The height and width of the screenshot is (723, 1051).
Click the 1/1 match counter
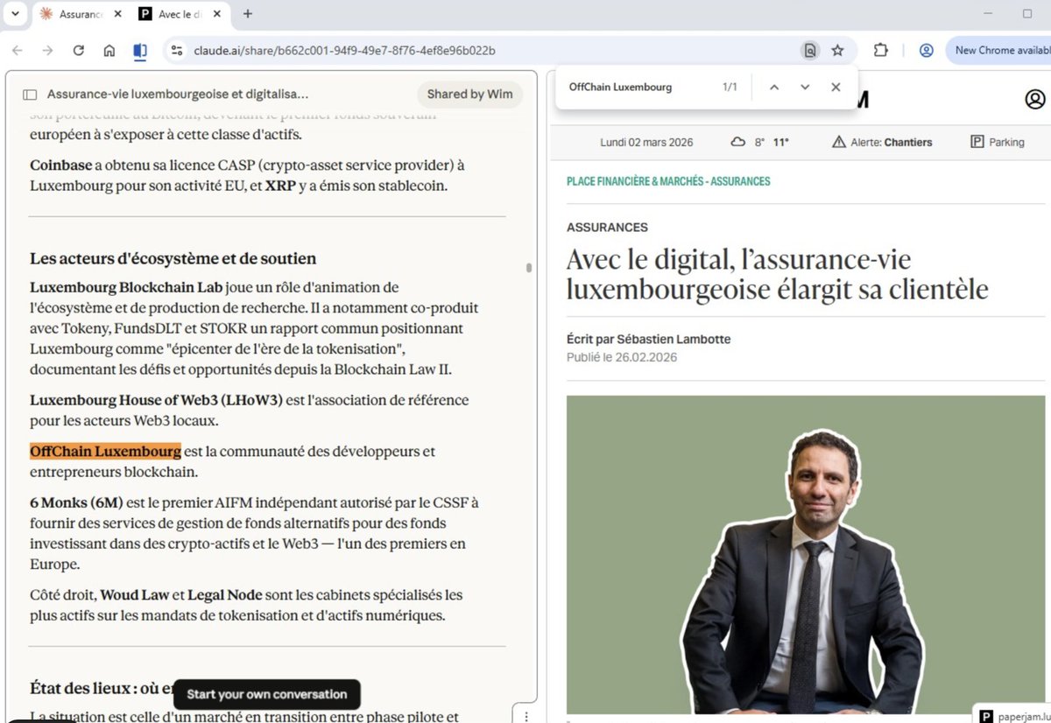coord(730,88)
